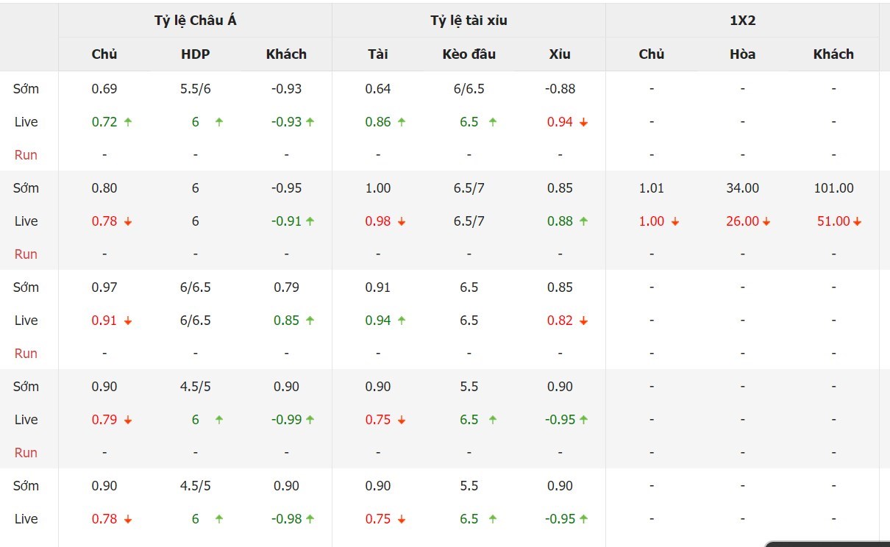
Task: Select the Tỷ lệ tài xỉu header
Action: coord(469,21)
